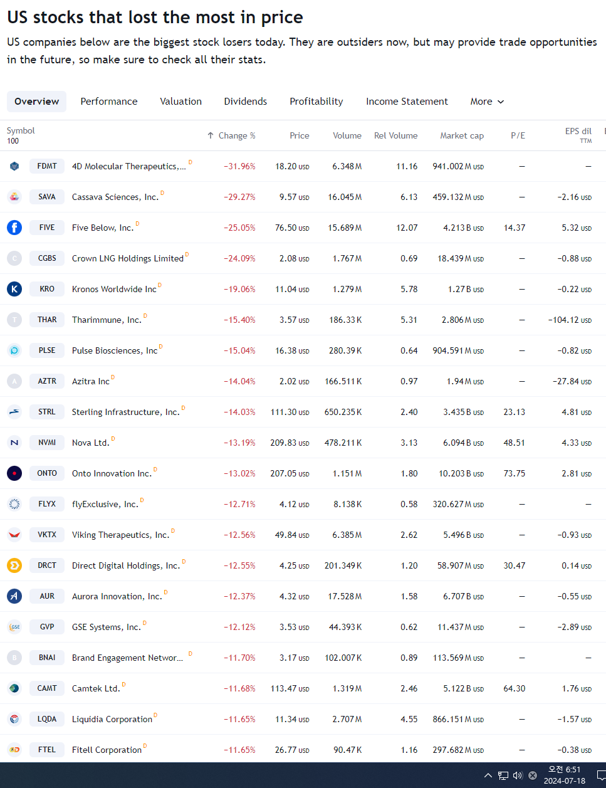Viewport: 606px width, 788px height.
Task: Click the BNAI placeholder logo icon
Action: [14, 658]
